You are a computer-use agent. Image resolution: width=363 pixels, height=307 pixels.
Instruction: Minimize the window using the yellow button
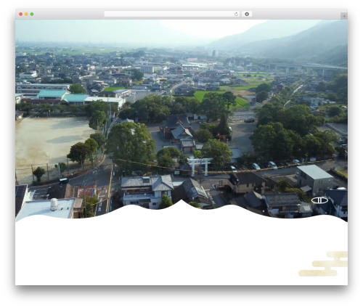pos(26,15)
